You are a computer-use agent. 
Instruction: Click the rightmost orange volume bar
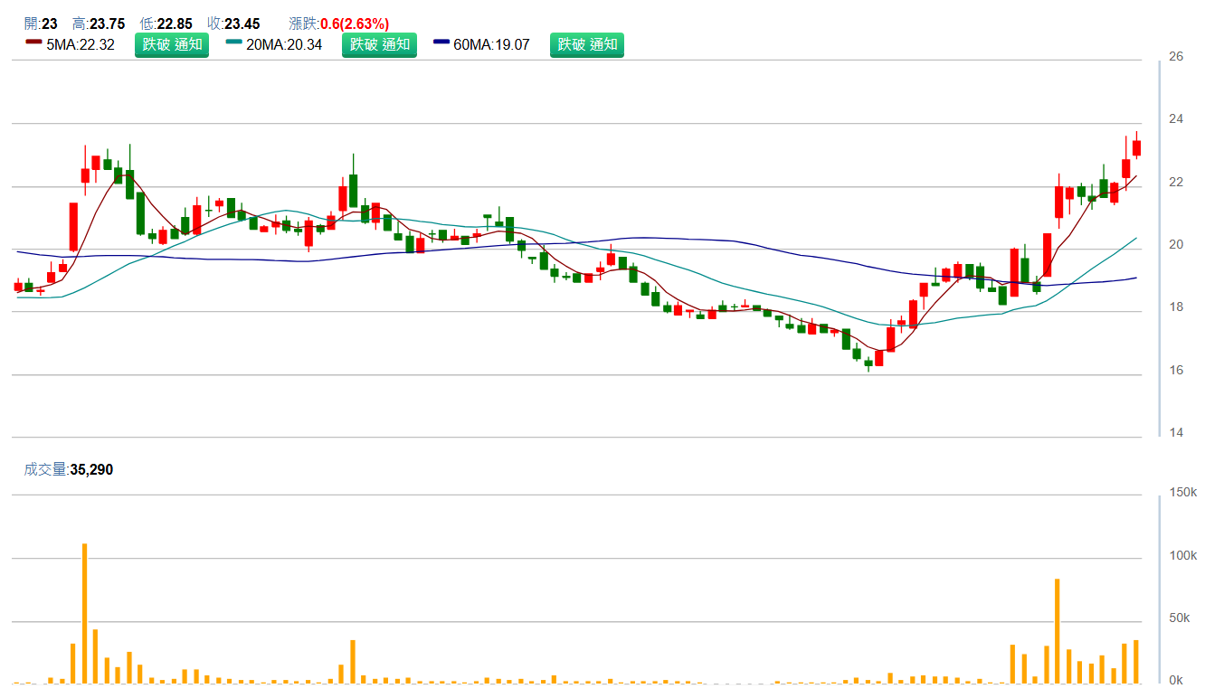tap(1136, 662)
